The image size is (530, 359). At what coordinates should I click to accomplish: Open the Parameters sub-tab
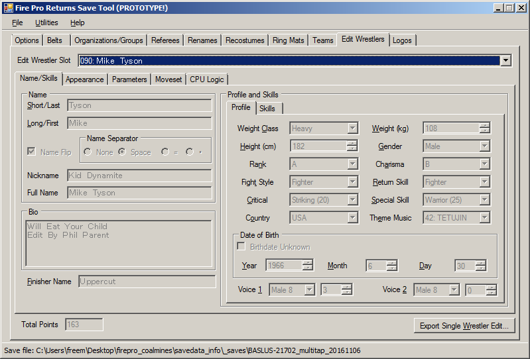point(129,79)
